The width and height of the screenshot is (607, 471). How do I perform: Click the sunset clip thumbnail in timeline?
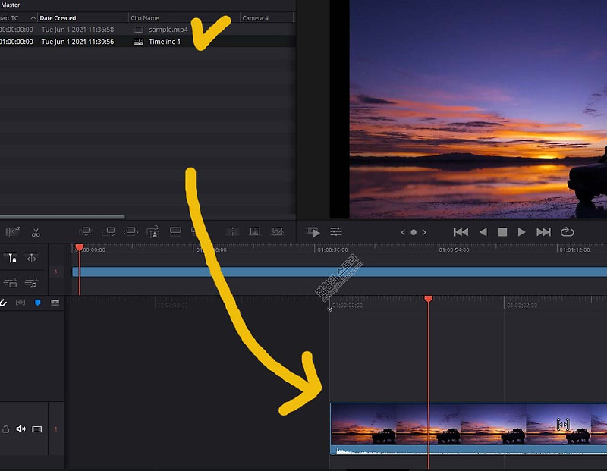pos(468,429)
